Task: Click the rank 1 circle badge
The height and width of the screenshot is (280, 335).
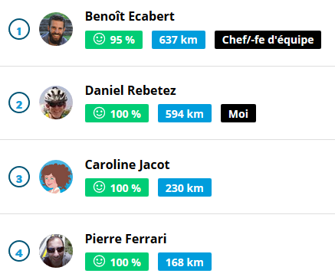Action: 19,29
